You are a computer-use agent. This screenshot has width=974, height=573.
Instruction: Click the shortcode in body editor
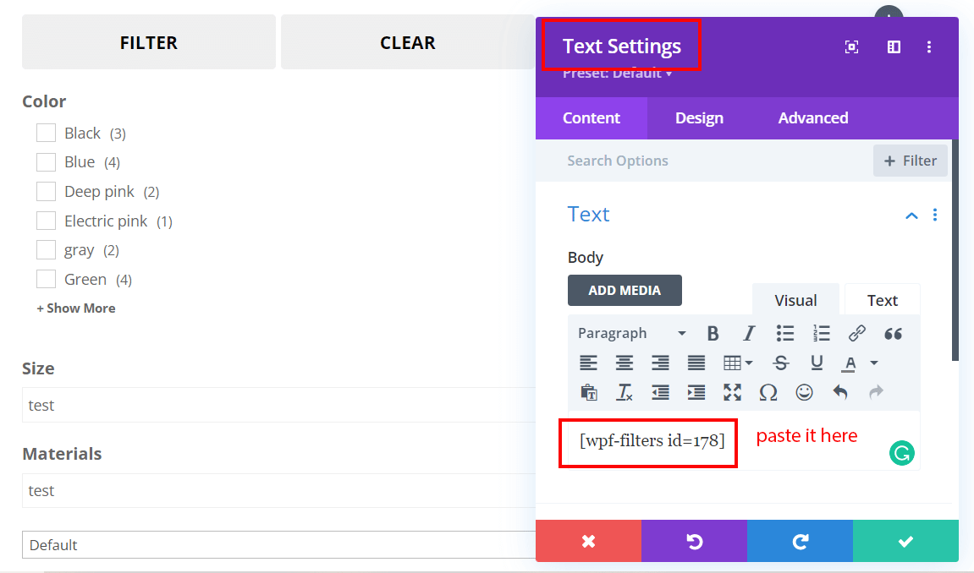652,441
